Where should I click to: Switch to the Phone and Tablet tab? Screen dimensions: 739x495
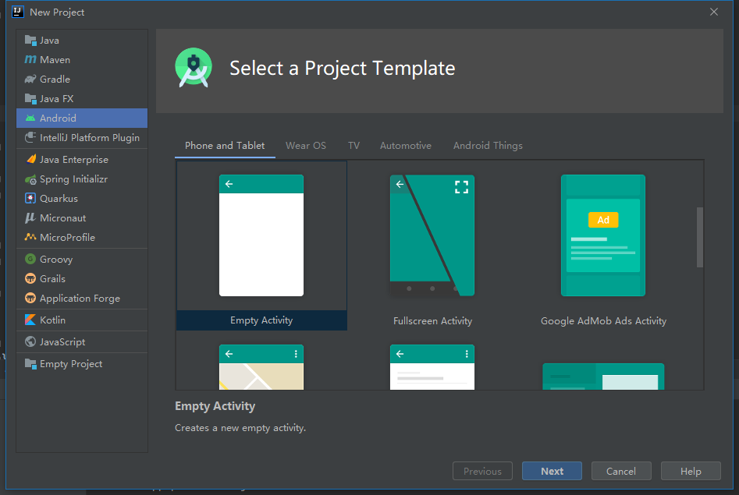click(x=225, y=146)
